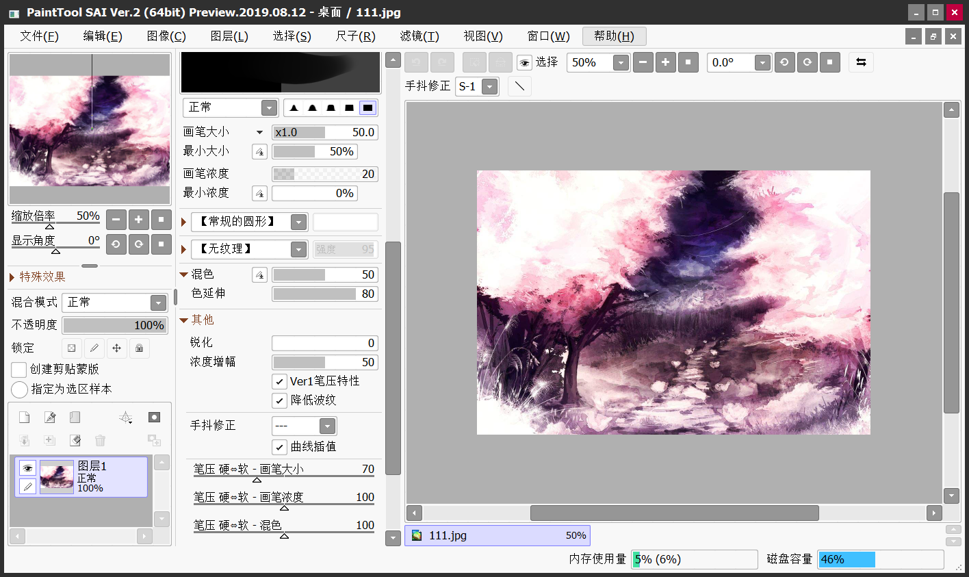Zoom in with top toolbar plus button
Image resolution: width=969 pixels, height=577 pixels.
click(x=665, y=62)
